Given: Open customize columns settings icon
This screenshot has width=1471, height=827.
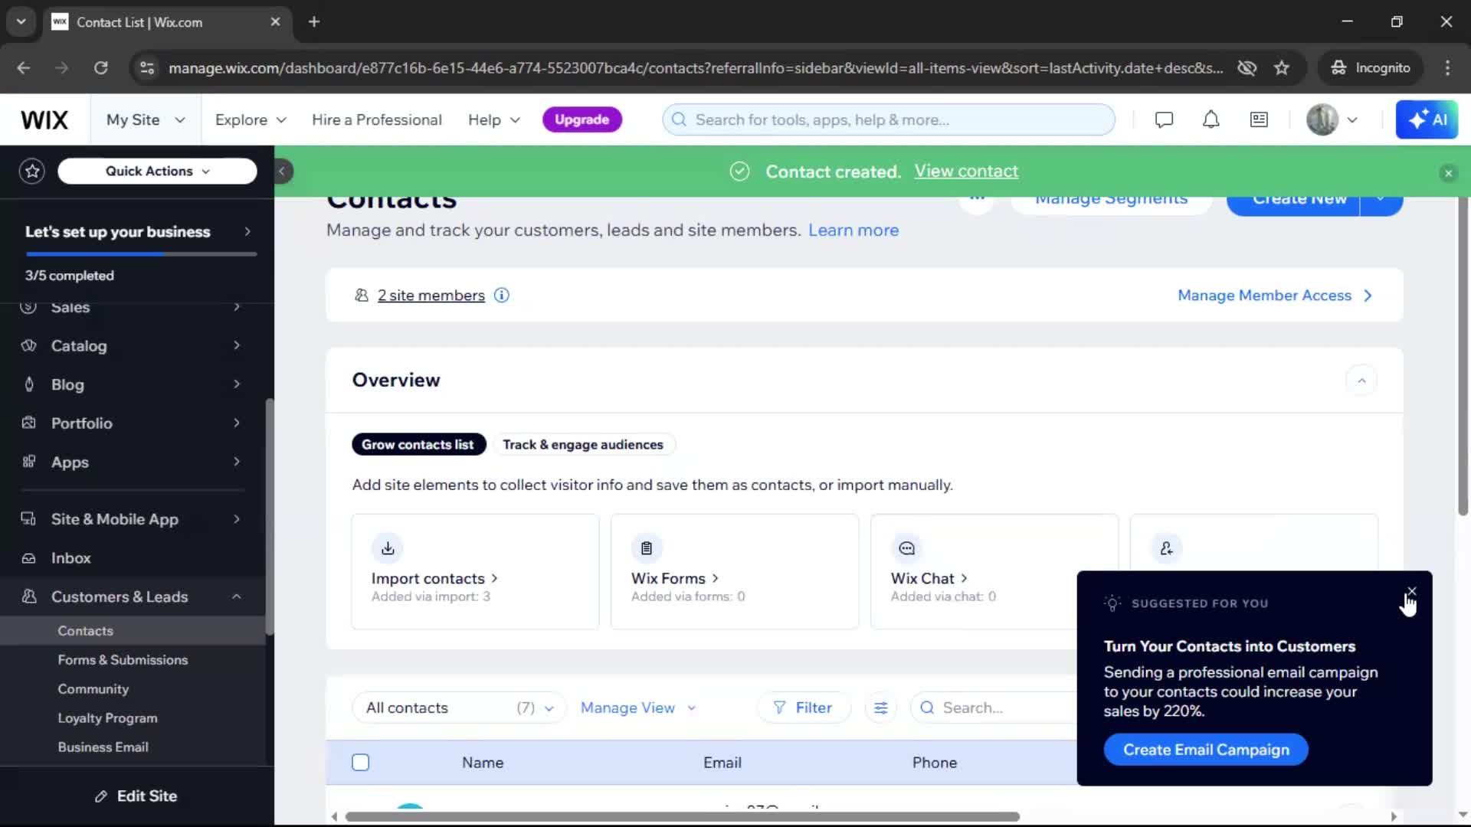Looking at the screenshot, I should click(881, 708).
